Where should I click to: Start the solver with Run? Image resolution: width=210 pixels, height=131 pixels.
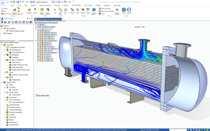[55, 11]
